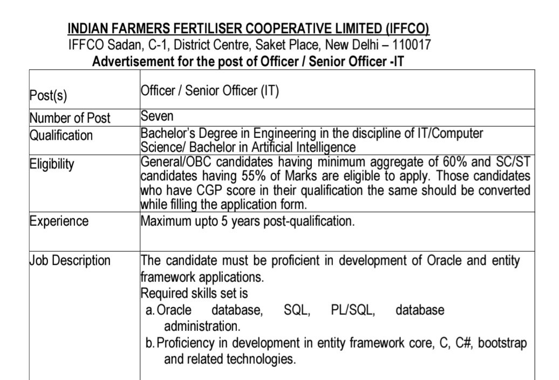Click the "Required skills set is" line
The image size is (559, 380).
(x=194, y=294)
